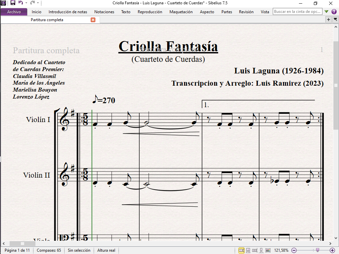Switch to the Aspecto tab
Screen dimensions: 339x254
tap(207, 12)
